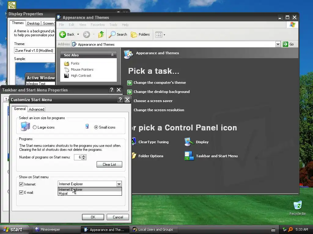
Task: Click the magnifier icon in system tray
Action: 290,229
